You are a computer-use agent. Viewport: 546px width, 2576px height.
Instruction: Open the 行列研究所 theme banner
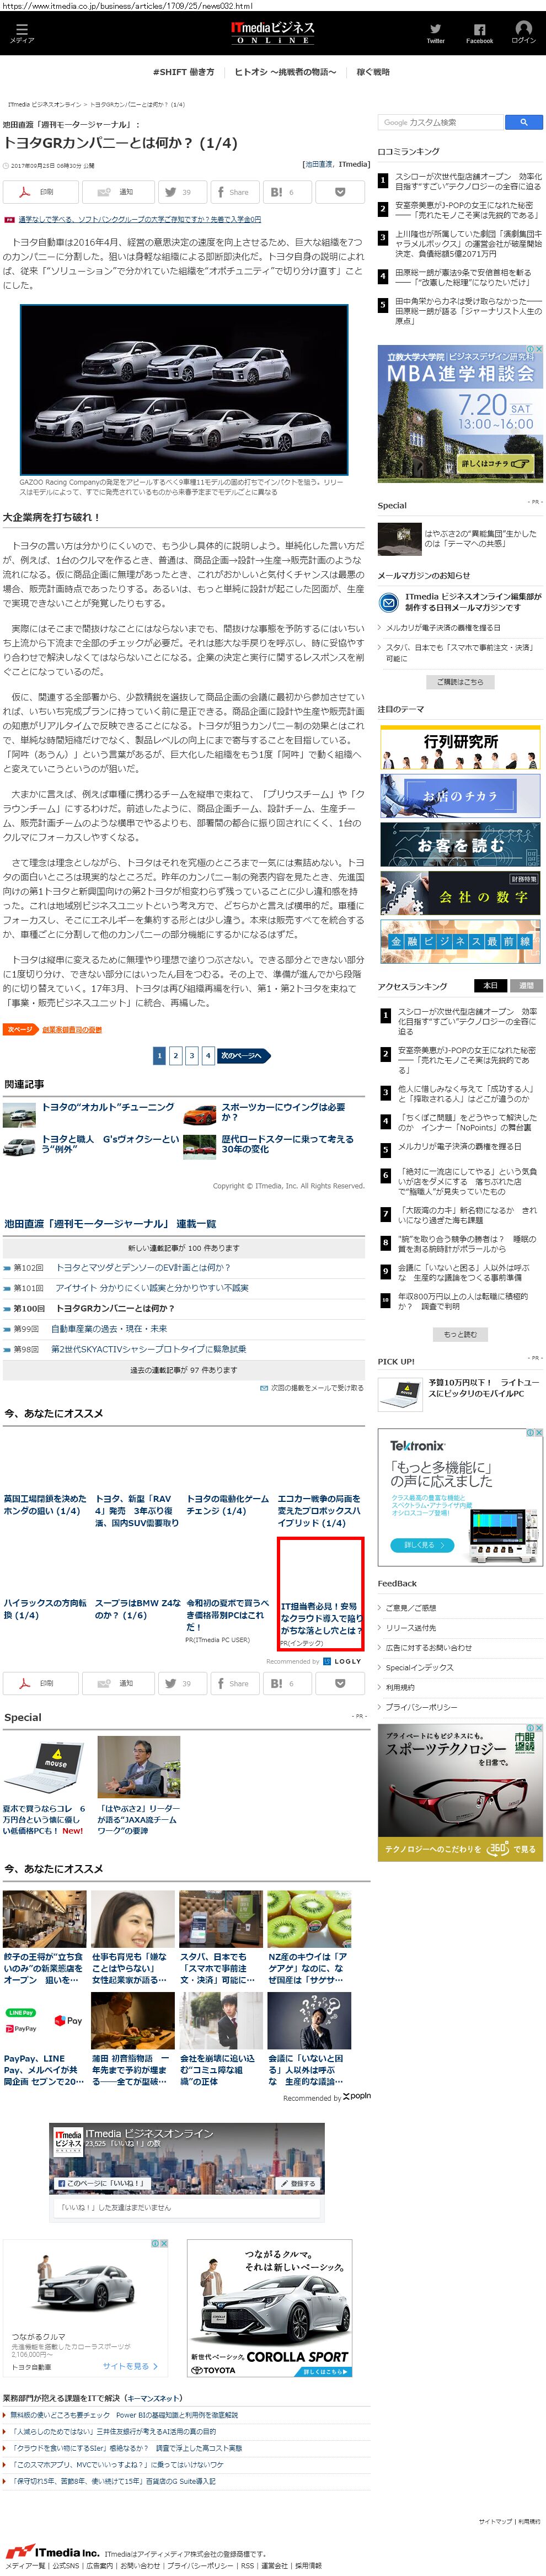pyautogui.click(x=460, y=746)
